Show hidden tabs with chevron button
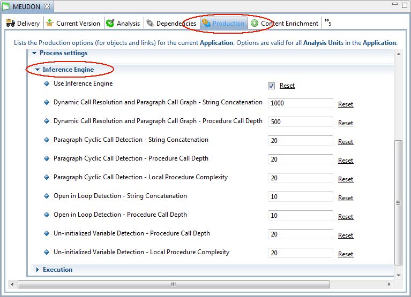The image size is (411, 297). pos(327,23)
